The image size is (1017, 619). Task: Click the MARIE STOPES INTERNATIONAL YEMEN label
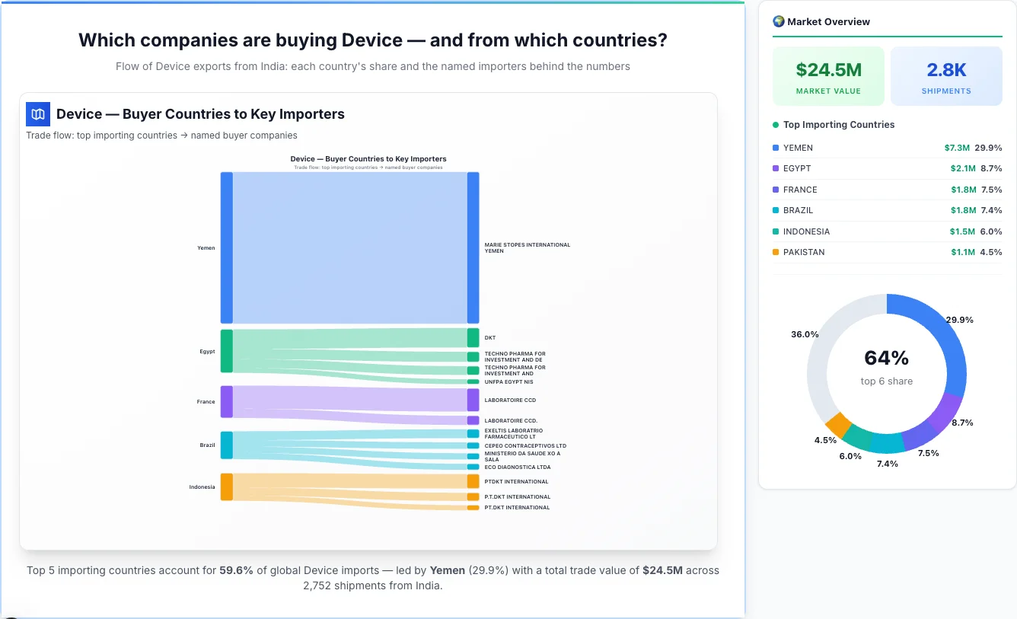coord(527,247)
